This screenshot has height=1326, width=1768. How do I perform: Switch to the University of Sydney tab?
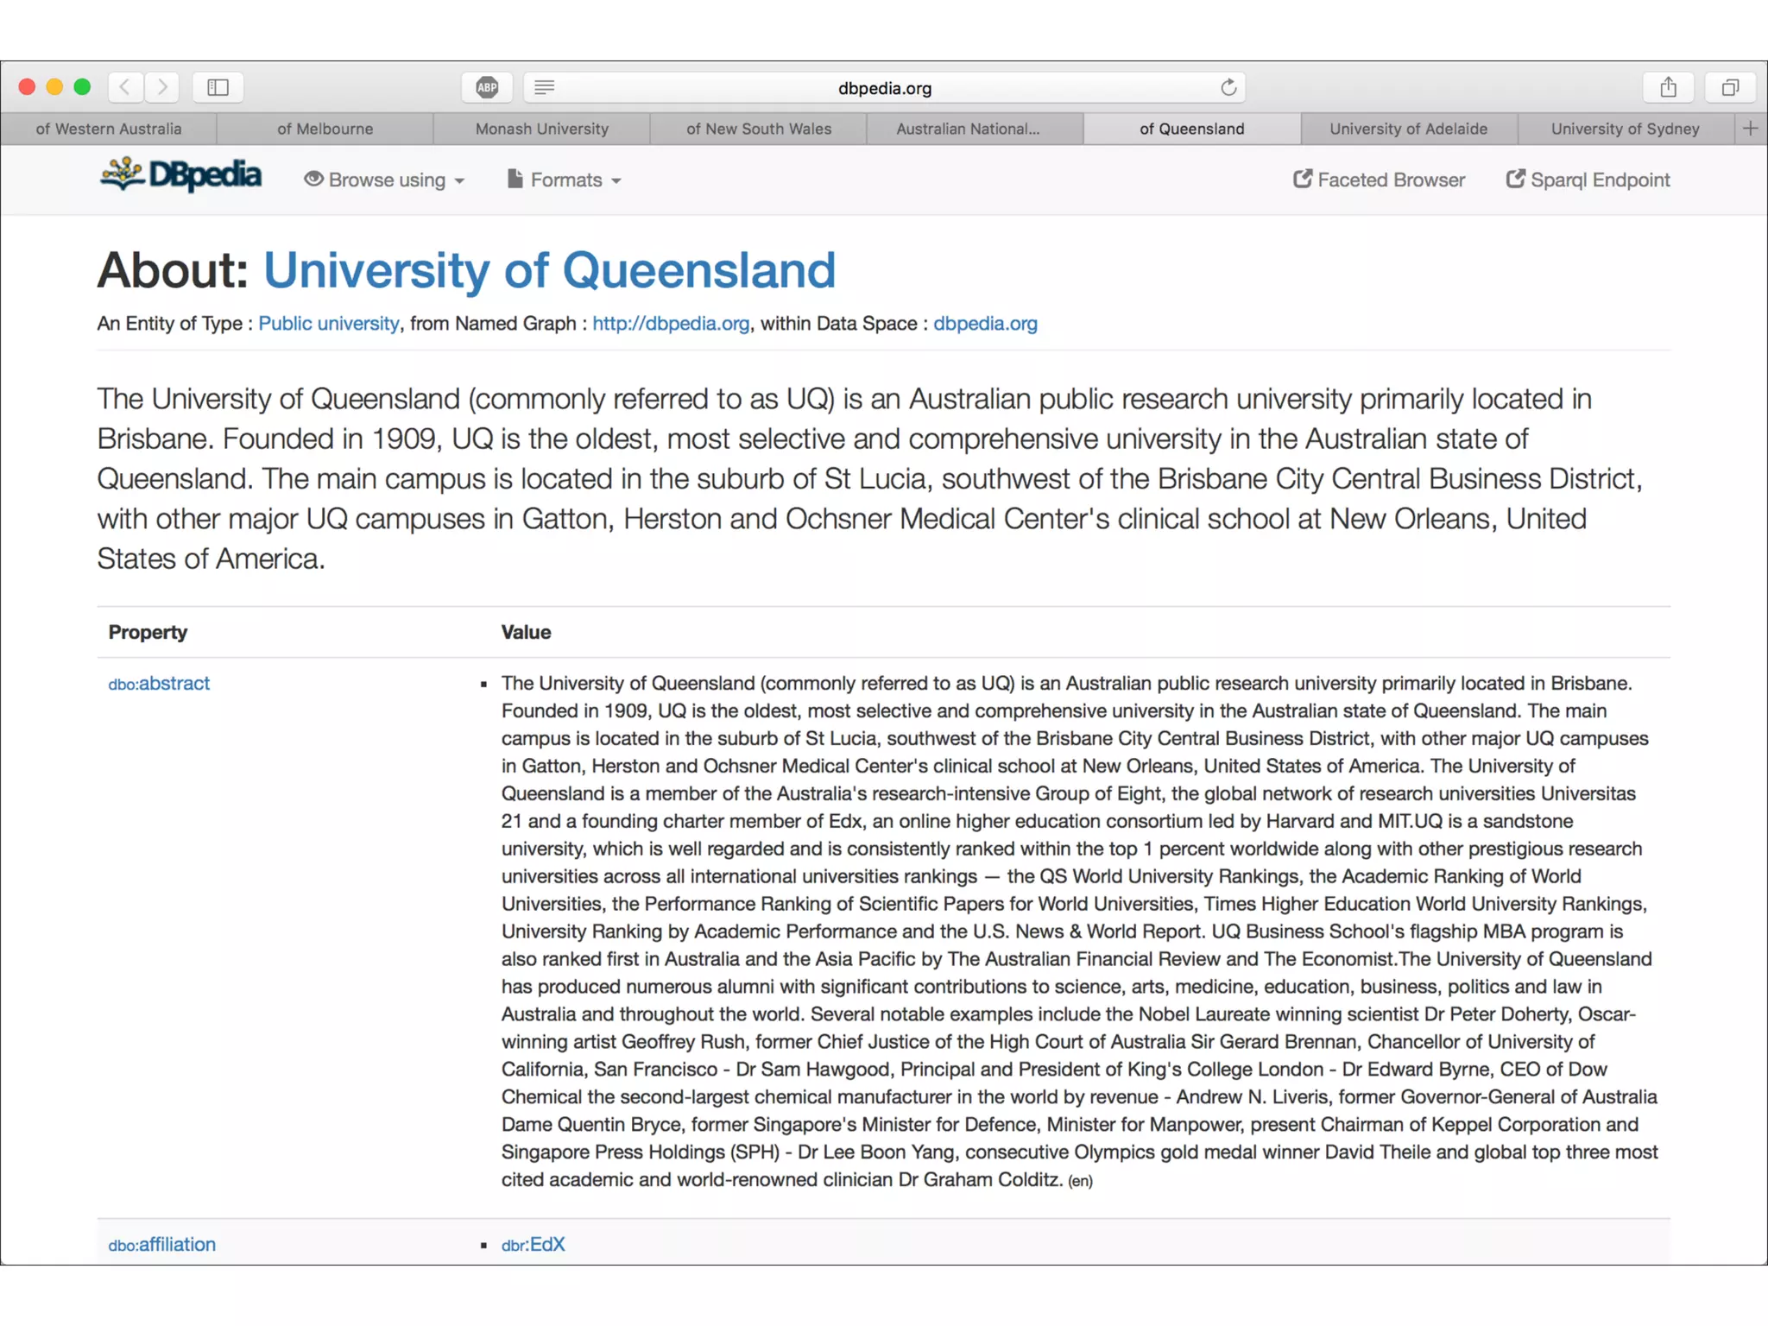pyautogui.click(x=1624, y=129)
